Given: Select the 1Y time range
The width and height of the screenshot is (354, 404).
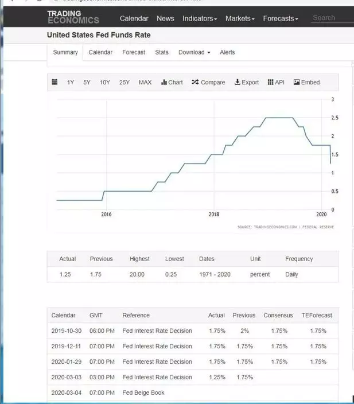Looking at the screenshot, I should 71,82.
